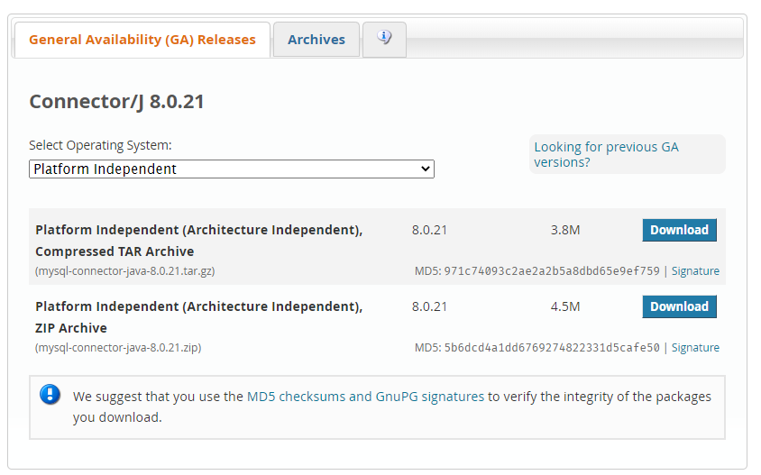Image resolution: width=761 pixels, height=475 pixels.
Task: Click the 4.5M file size value
Action: click(x=565, y=306)
